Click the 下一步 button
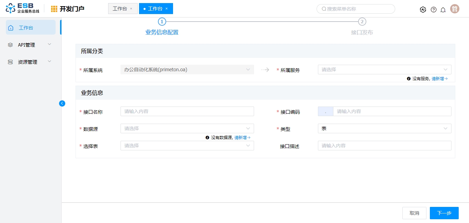 coord(444,213)
